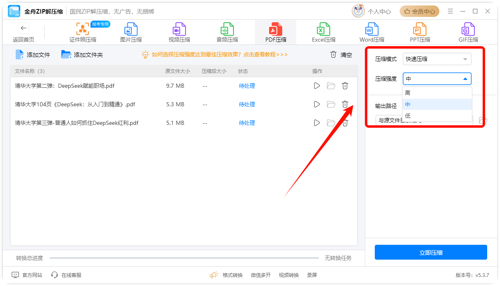Click the 金舟ZIP解压缩 app logo

click(x=14, y=12)
